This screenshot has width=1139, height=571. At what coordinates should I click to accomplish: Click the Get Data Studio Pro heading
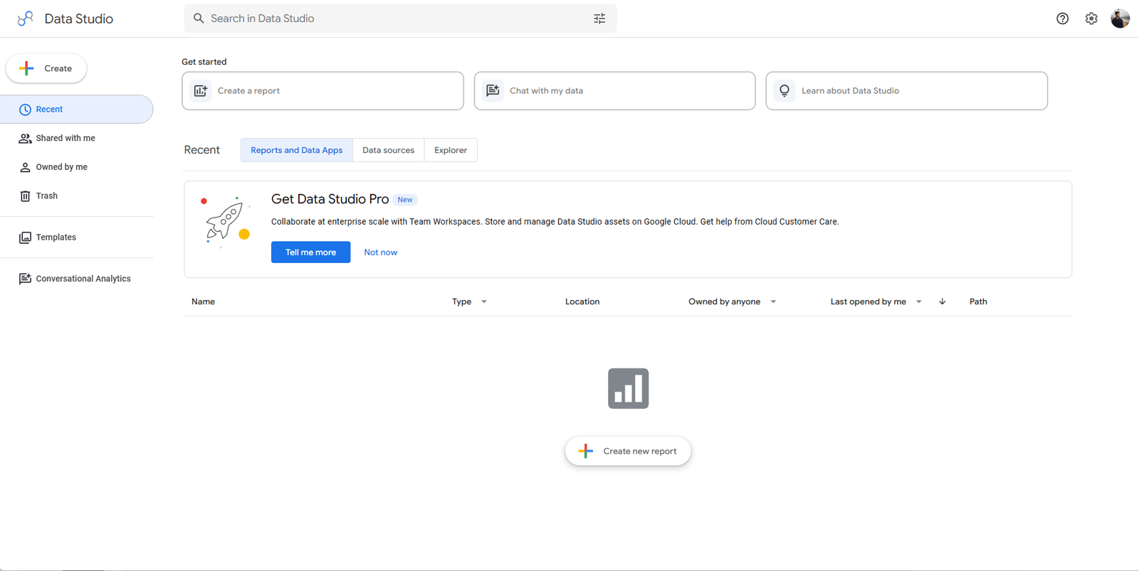point(330,200)
